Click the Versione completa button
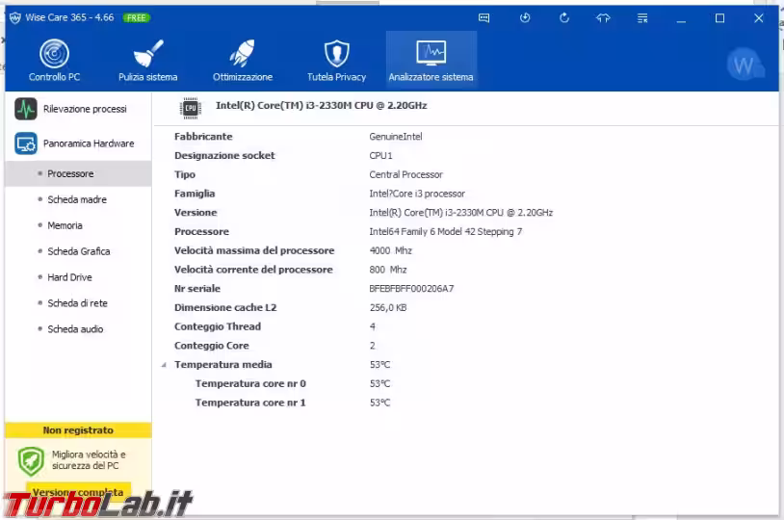This screenshot has height=520, width=784. (79, 492)
